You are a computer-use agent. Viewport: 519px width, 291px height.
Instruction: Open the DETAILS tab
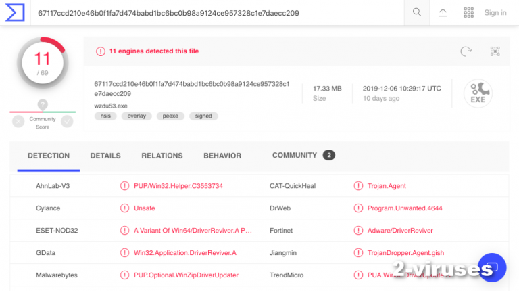[x=105, y=156]
